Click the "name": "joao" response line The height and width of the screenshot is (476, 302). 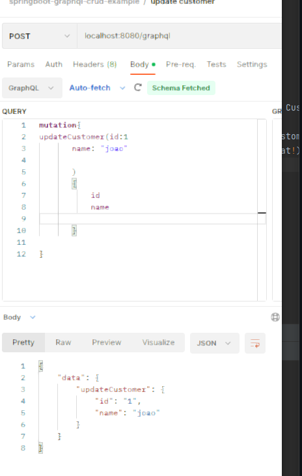click(x=128, y=413)
